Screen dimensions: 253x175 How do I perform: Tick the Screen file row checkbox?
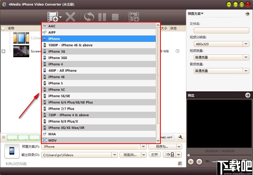tap(3, 51)
